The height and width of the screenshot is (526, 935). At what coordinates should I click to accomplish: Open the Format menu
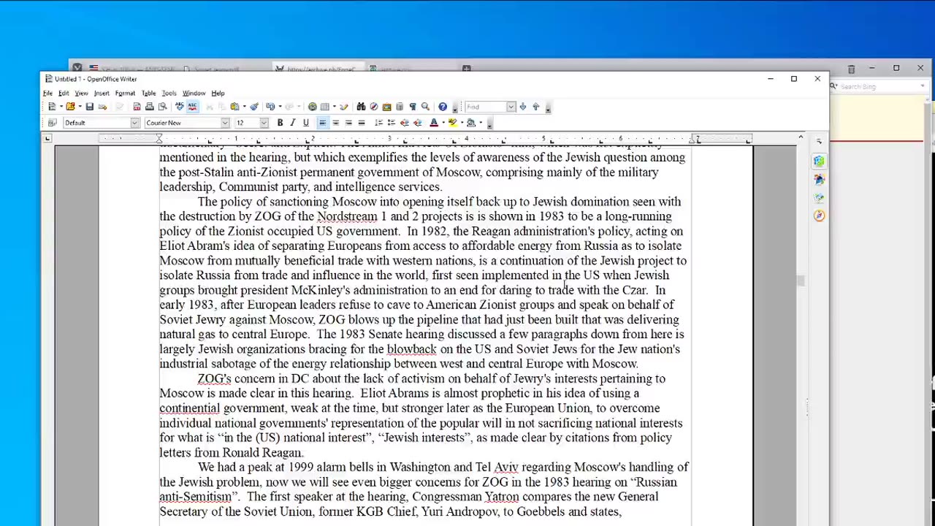coord(125,93)
